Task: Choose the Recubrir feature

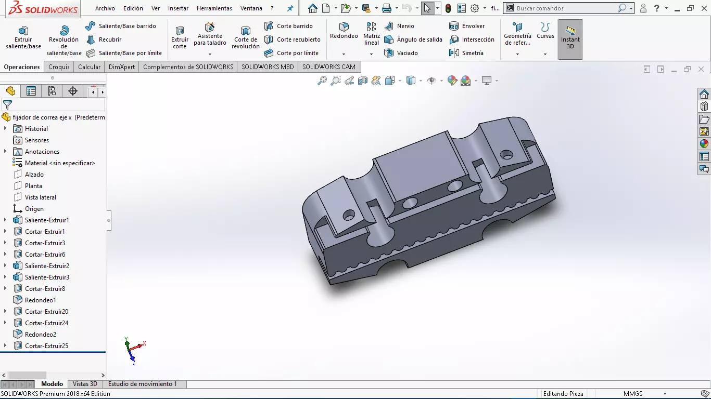Action: pos(104,39)
